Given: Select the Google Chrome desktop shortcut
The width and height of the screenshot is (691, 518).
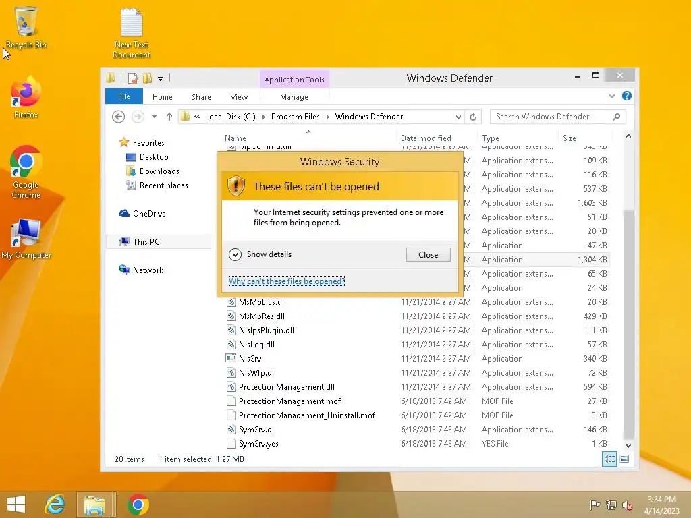Looking at the screenshot, I should pyautogui.click(x=26, y=172).
